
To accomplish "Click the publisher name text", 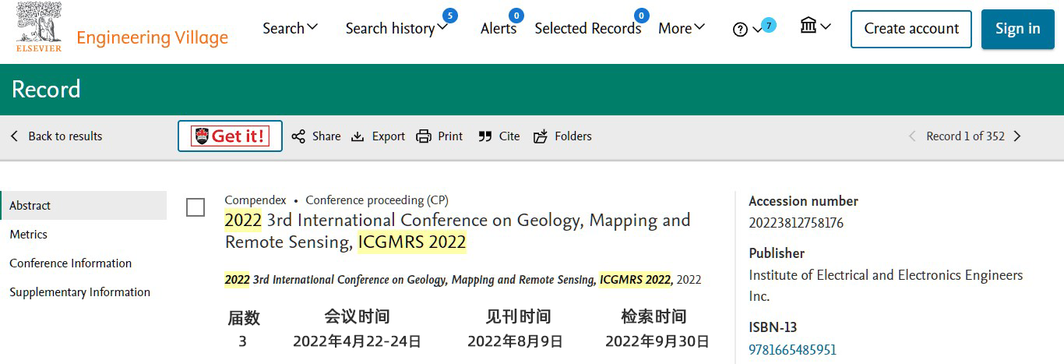I will point(886,285).
